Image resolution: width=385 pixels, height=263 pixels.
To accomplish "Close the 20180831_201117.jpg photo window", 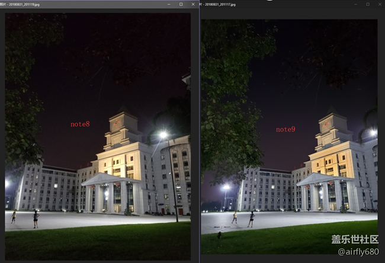I will coord(380,4).
